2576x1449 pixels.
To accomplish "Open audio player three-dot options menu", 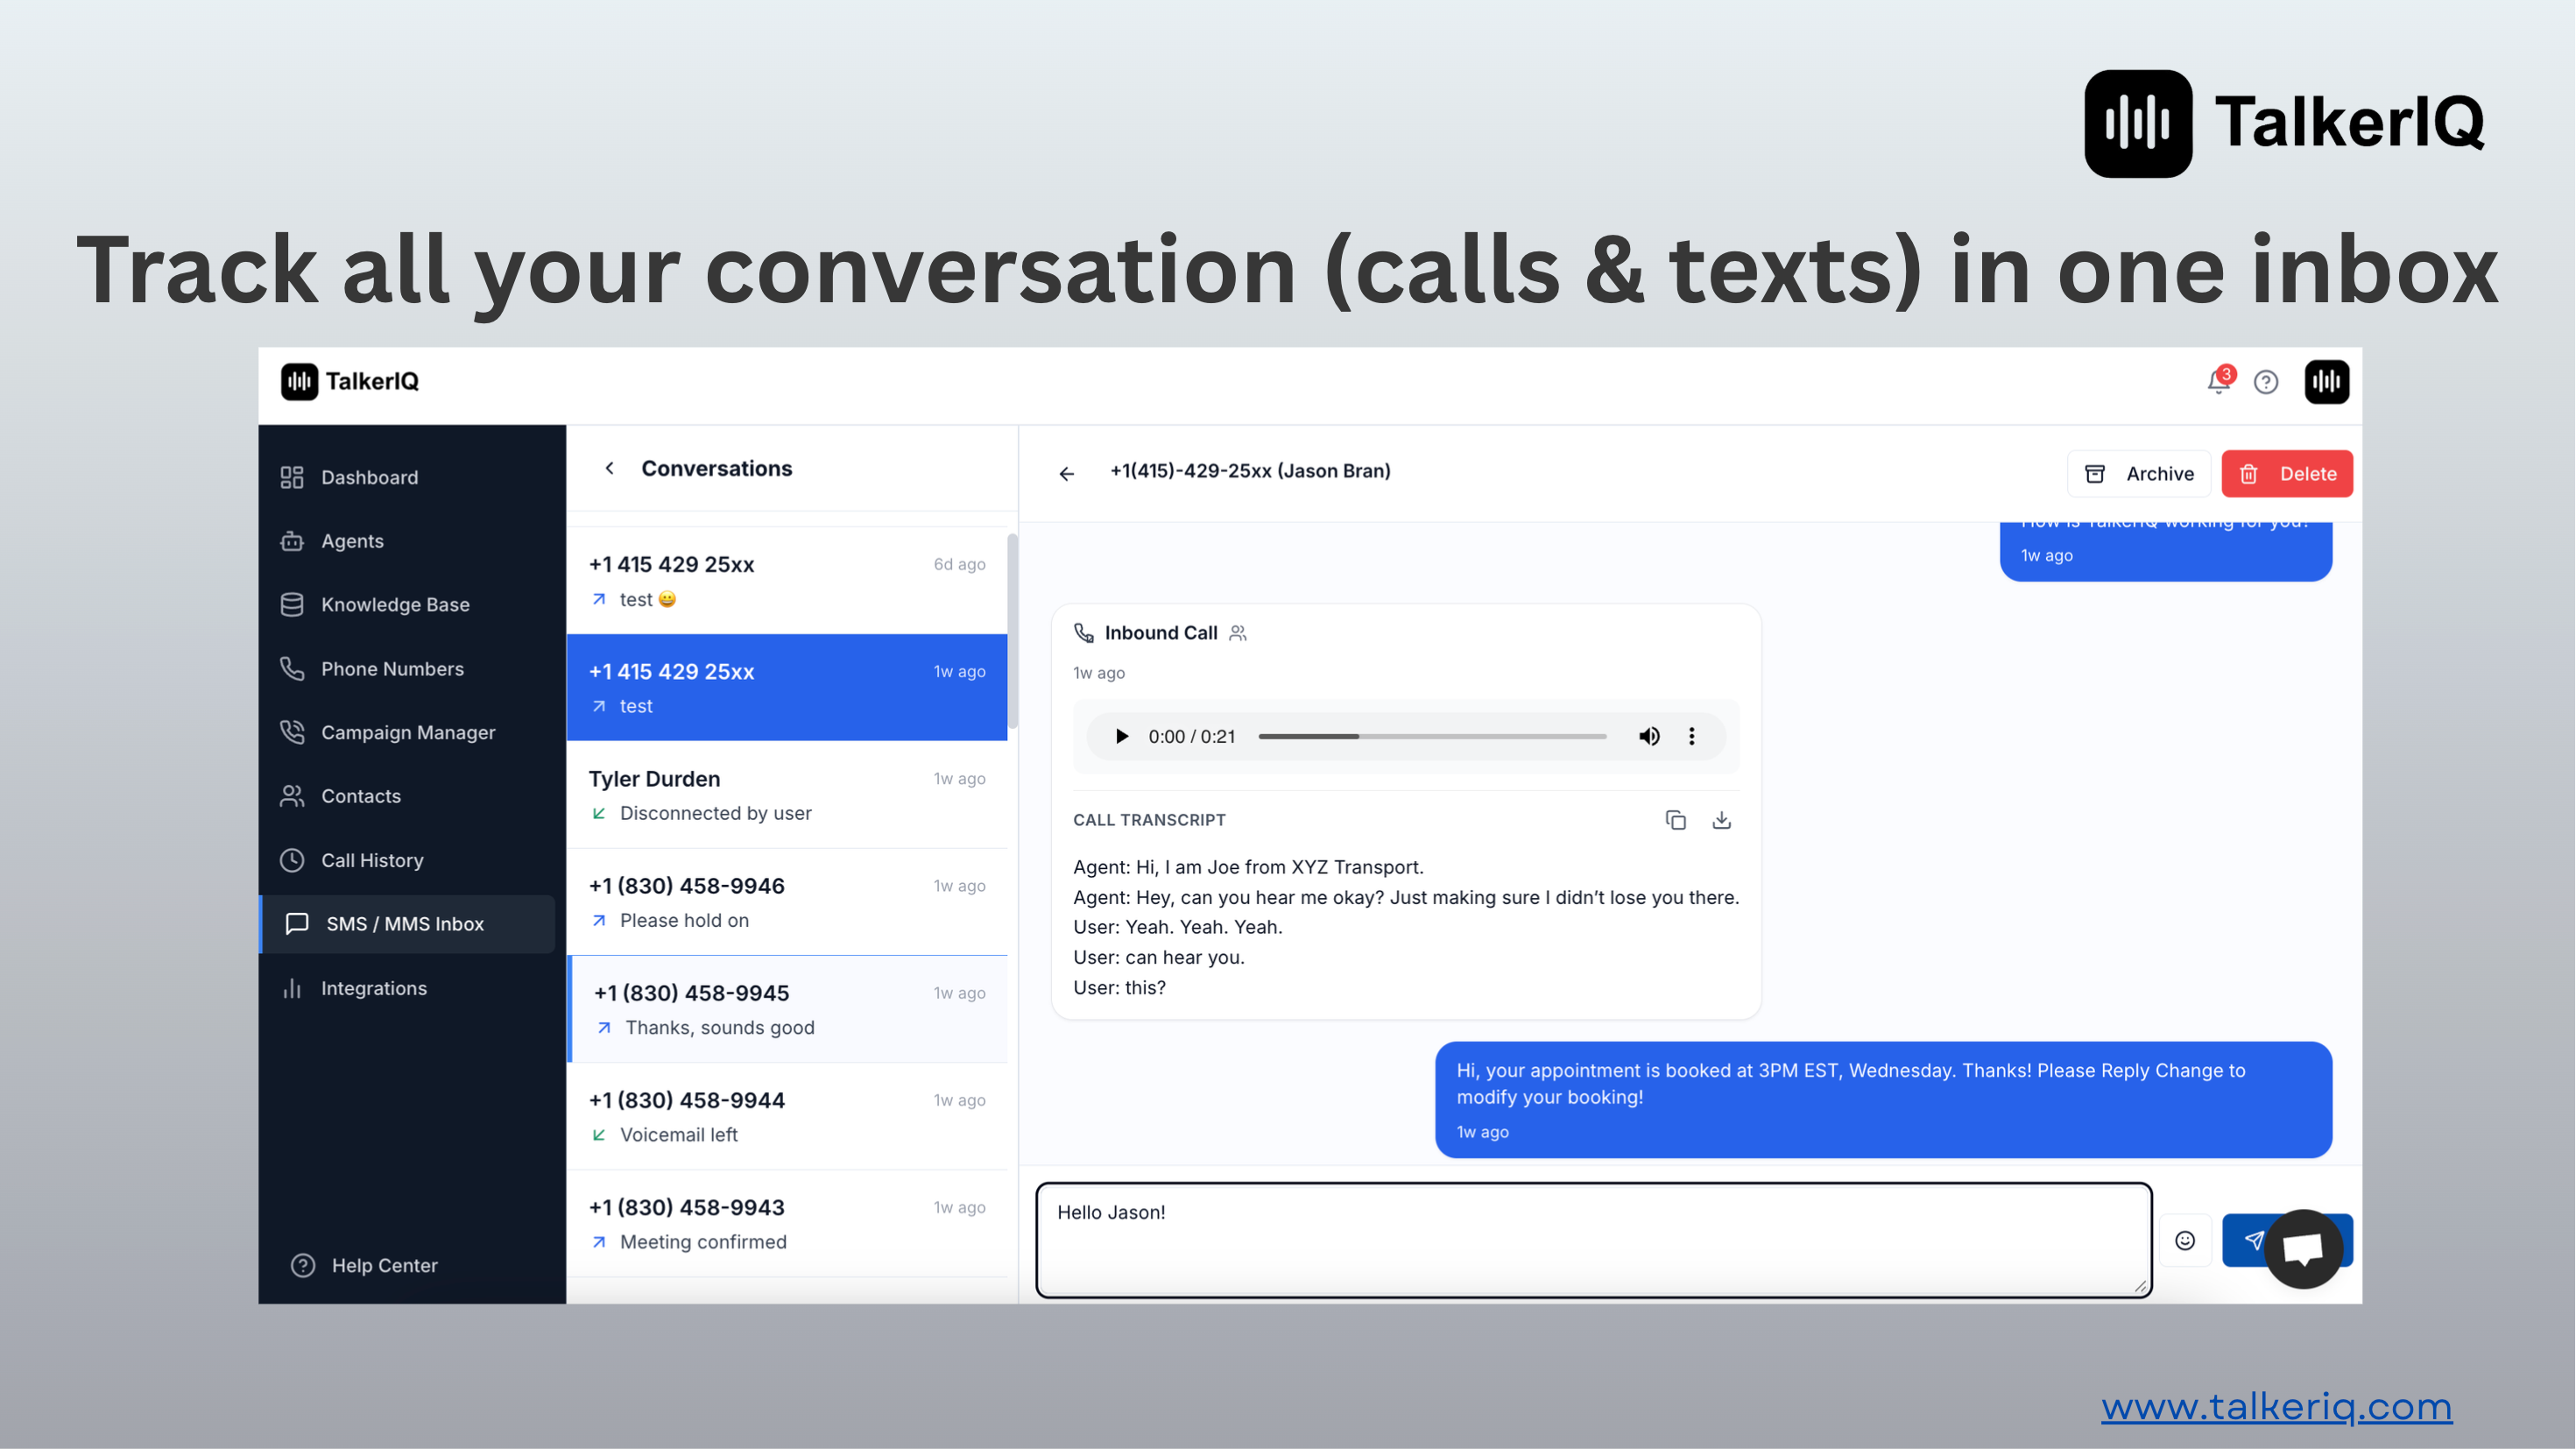I will point(1691,736).
